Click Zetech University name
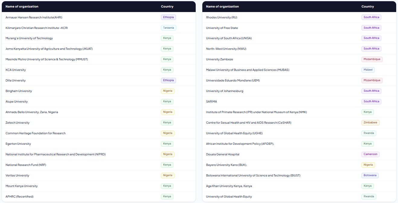 [x=18, y=123]
